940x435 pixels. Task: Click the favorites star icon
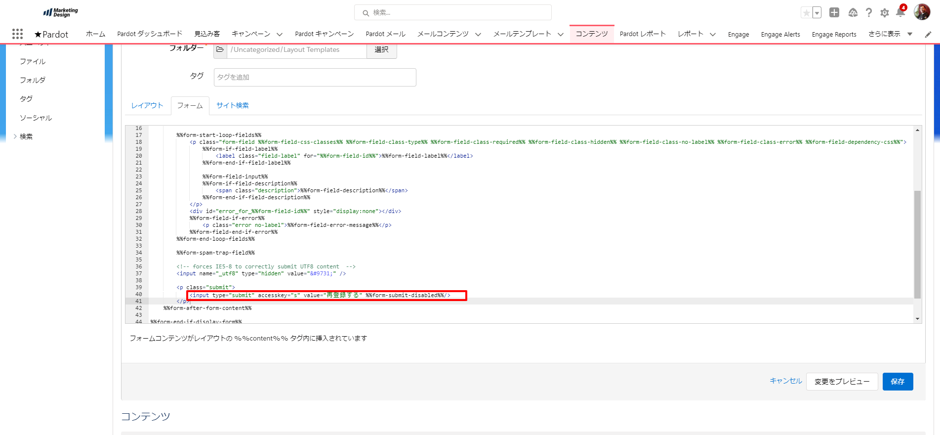pos(806,13)
